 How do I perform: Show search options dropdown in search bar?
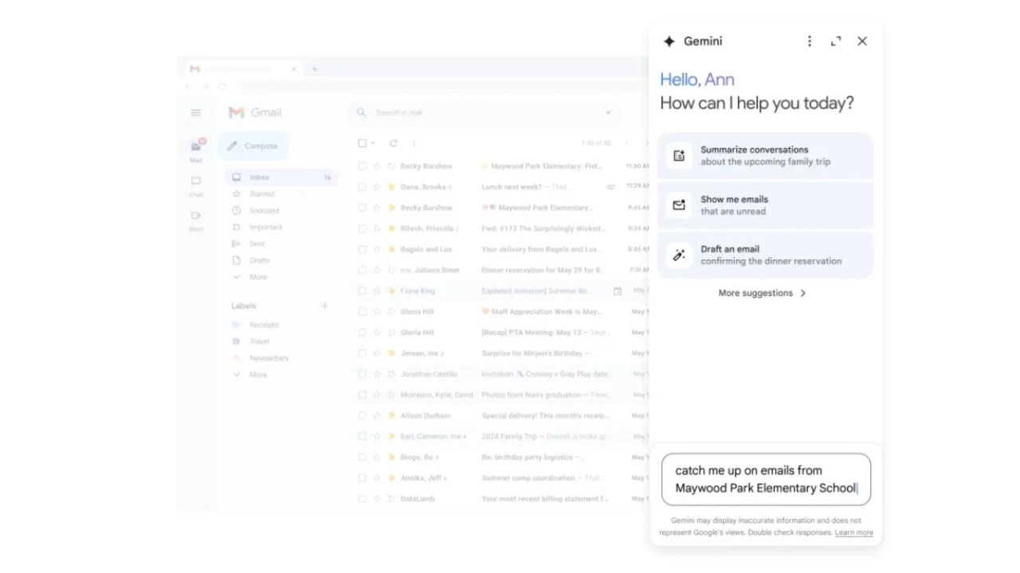pyautogui.click(x=609, y=113)
